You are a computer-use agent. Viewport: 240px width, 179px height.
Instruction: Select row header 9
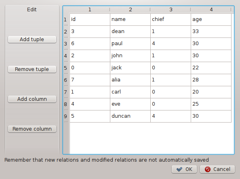[x=66, y=117]
